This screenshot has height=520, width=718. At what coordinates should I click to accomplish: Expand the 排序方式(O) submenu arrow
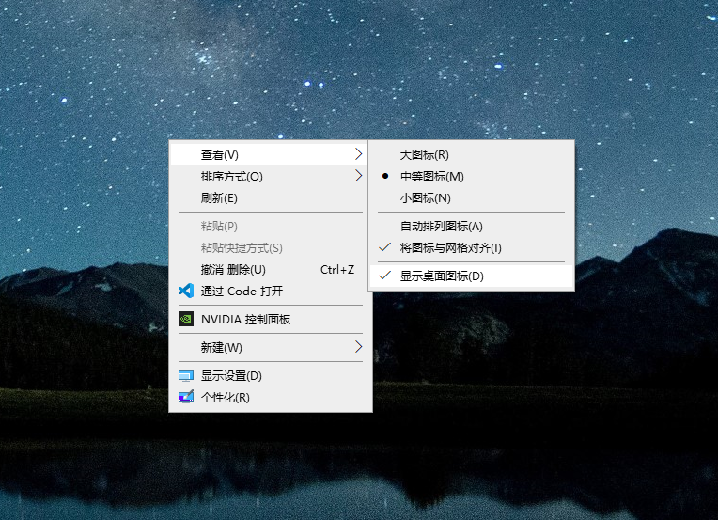[359, 176]
